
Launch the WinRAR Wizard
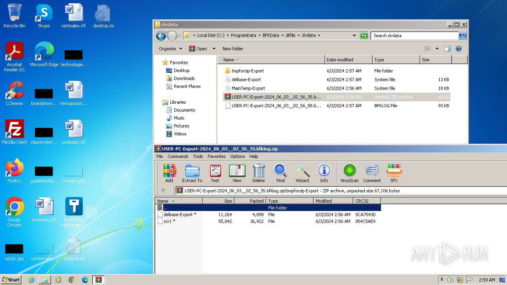(302, 173)
